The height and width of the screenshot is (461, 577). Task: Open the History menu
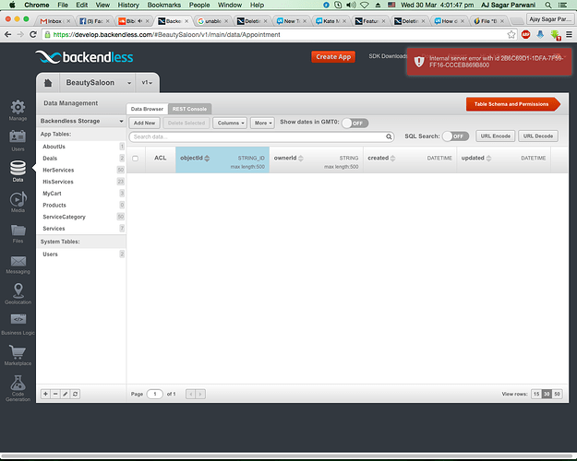pos(128,5)
